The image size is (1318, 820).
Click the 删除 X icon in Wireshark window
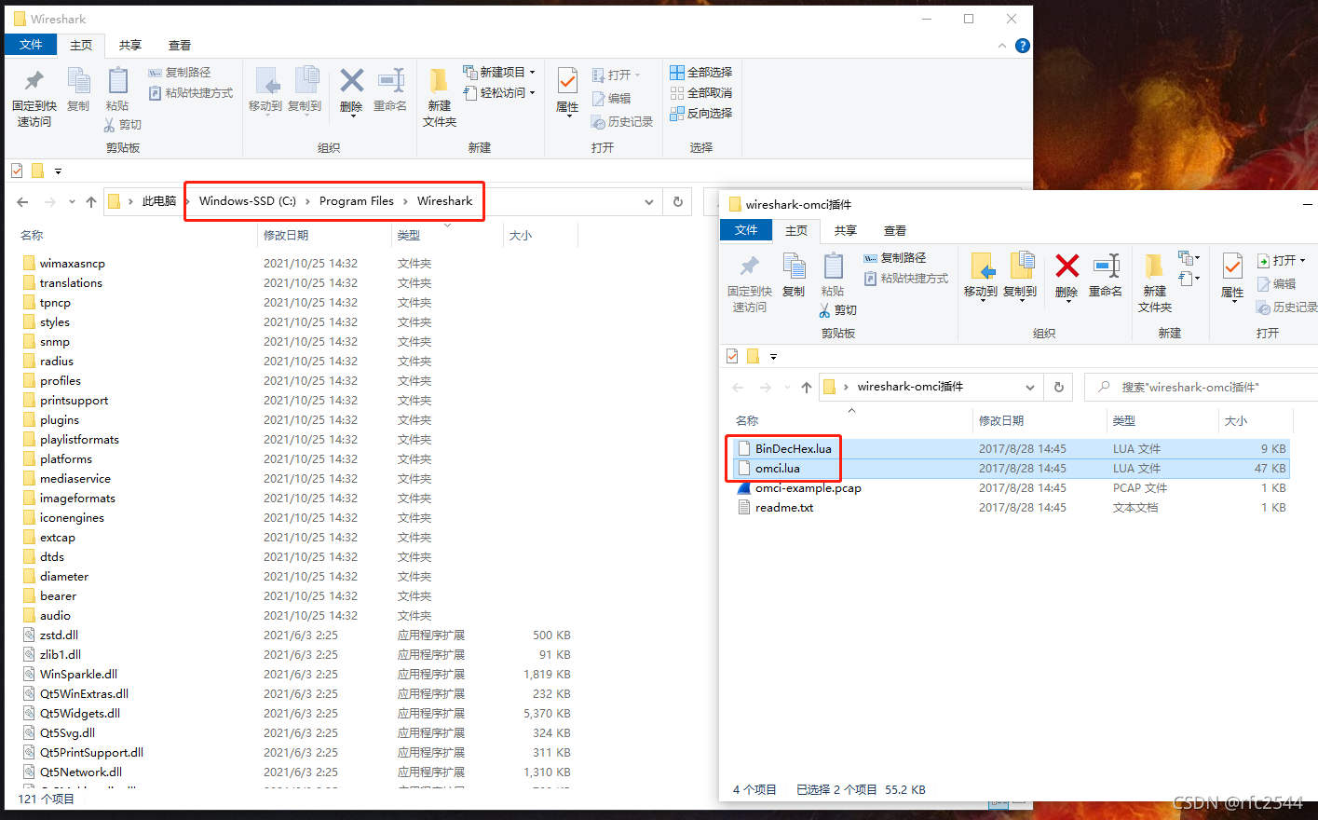point(351,81)
